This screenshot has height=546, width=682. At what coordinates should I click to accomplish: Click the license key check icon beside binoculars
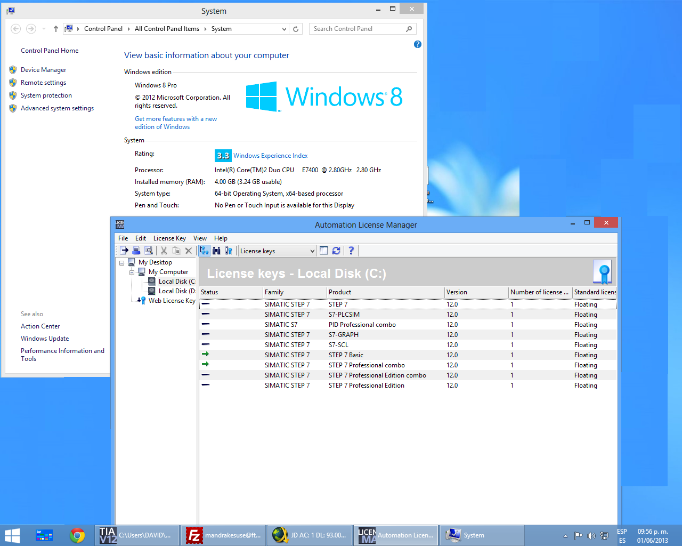[229, 251]
